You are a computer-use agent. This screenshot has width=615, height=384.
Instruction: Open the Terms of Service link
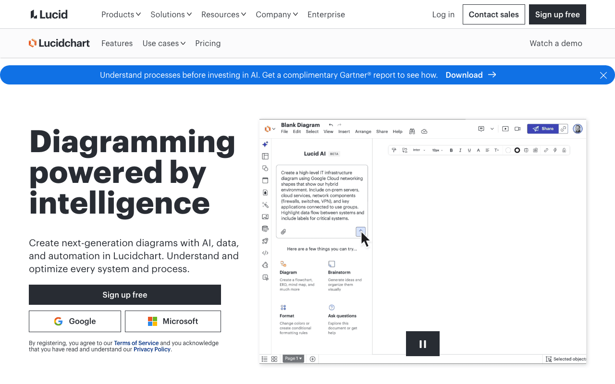pyautogui.click(x=136, y=343)
